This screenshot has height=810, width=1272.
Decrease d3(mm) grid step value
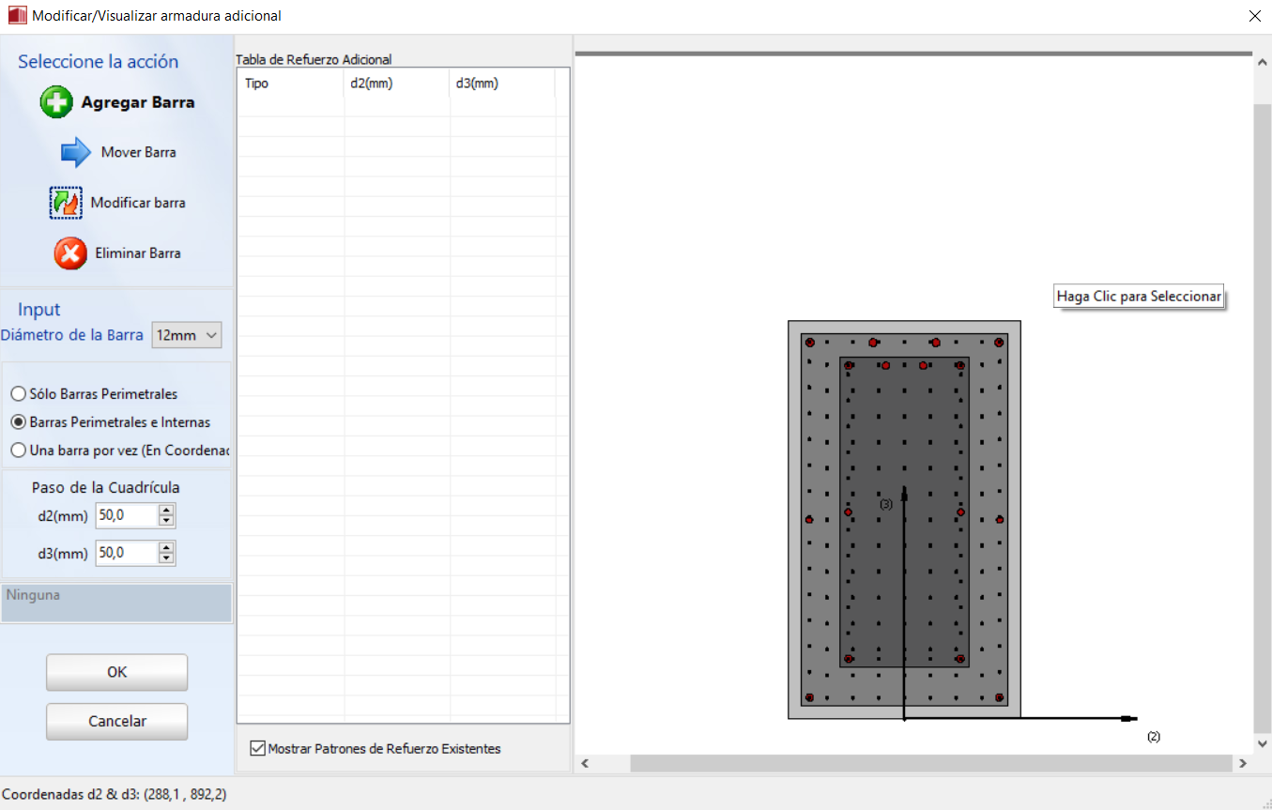click(167, 558)
